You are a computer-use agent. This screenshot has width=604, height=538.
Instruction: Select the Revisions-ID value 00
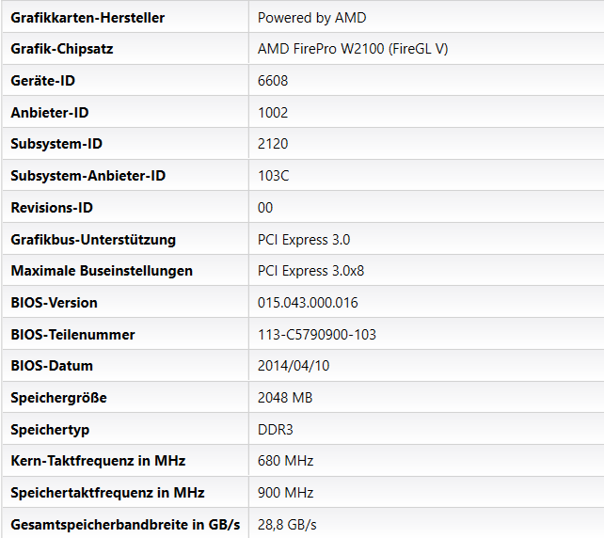[265, 208]
